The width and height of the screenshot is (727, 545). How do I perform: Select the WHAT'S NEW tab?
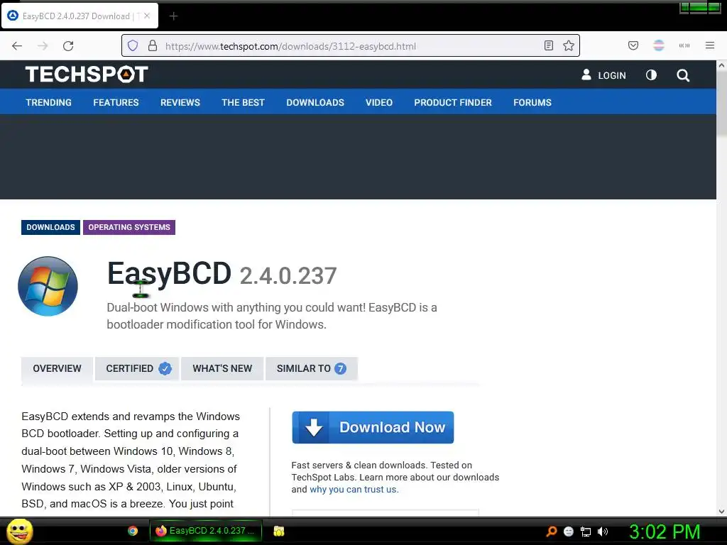(222, 368)
